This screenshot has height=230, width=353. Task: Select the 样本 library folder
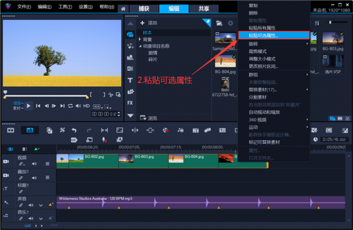pos(147,33)
